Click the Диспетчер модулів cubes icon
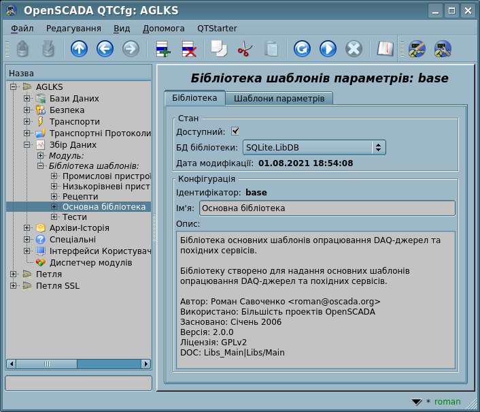 40,263
